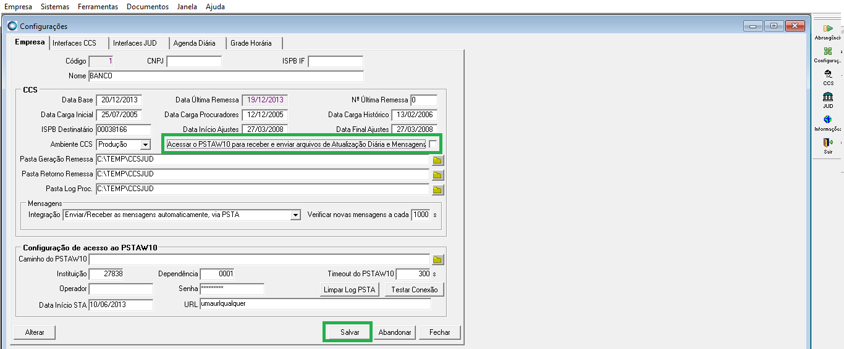Click the Timeout do PSTAW10 field
This screenshot has height=349, width=844.
pyautogui.click(x=413, y=274)
